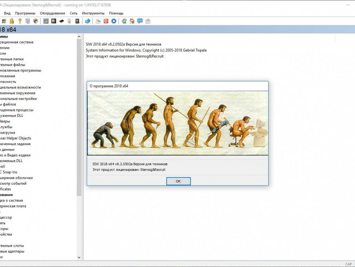Click the document-with-clock toolbar icon
355x267 pixels.
[x=28, y=21]
